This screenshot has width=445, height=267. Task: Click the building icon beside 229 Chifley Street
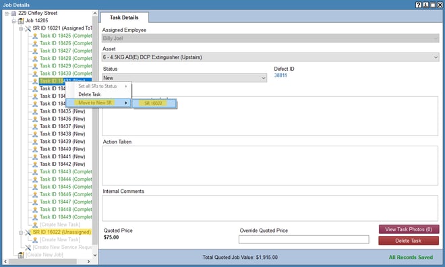(13, 13)
